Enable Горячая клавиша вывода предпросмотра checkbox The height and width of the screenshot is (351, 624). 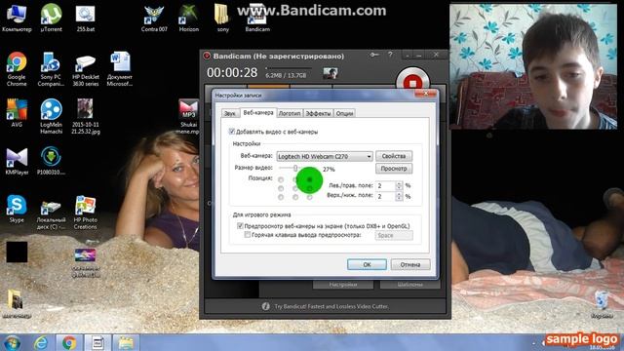(247, 235)
